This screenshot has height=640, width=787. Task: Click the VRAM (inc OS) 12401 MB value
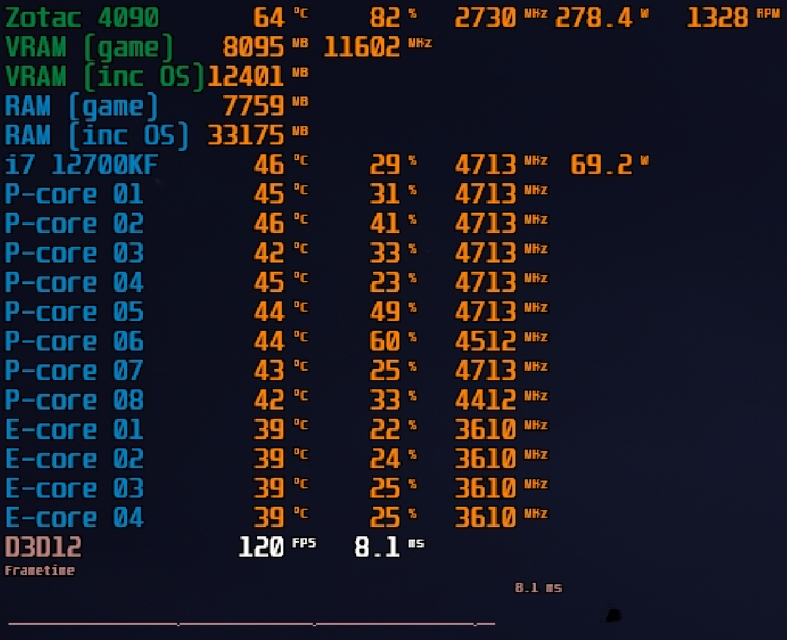click(x=246, y=77)
